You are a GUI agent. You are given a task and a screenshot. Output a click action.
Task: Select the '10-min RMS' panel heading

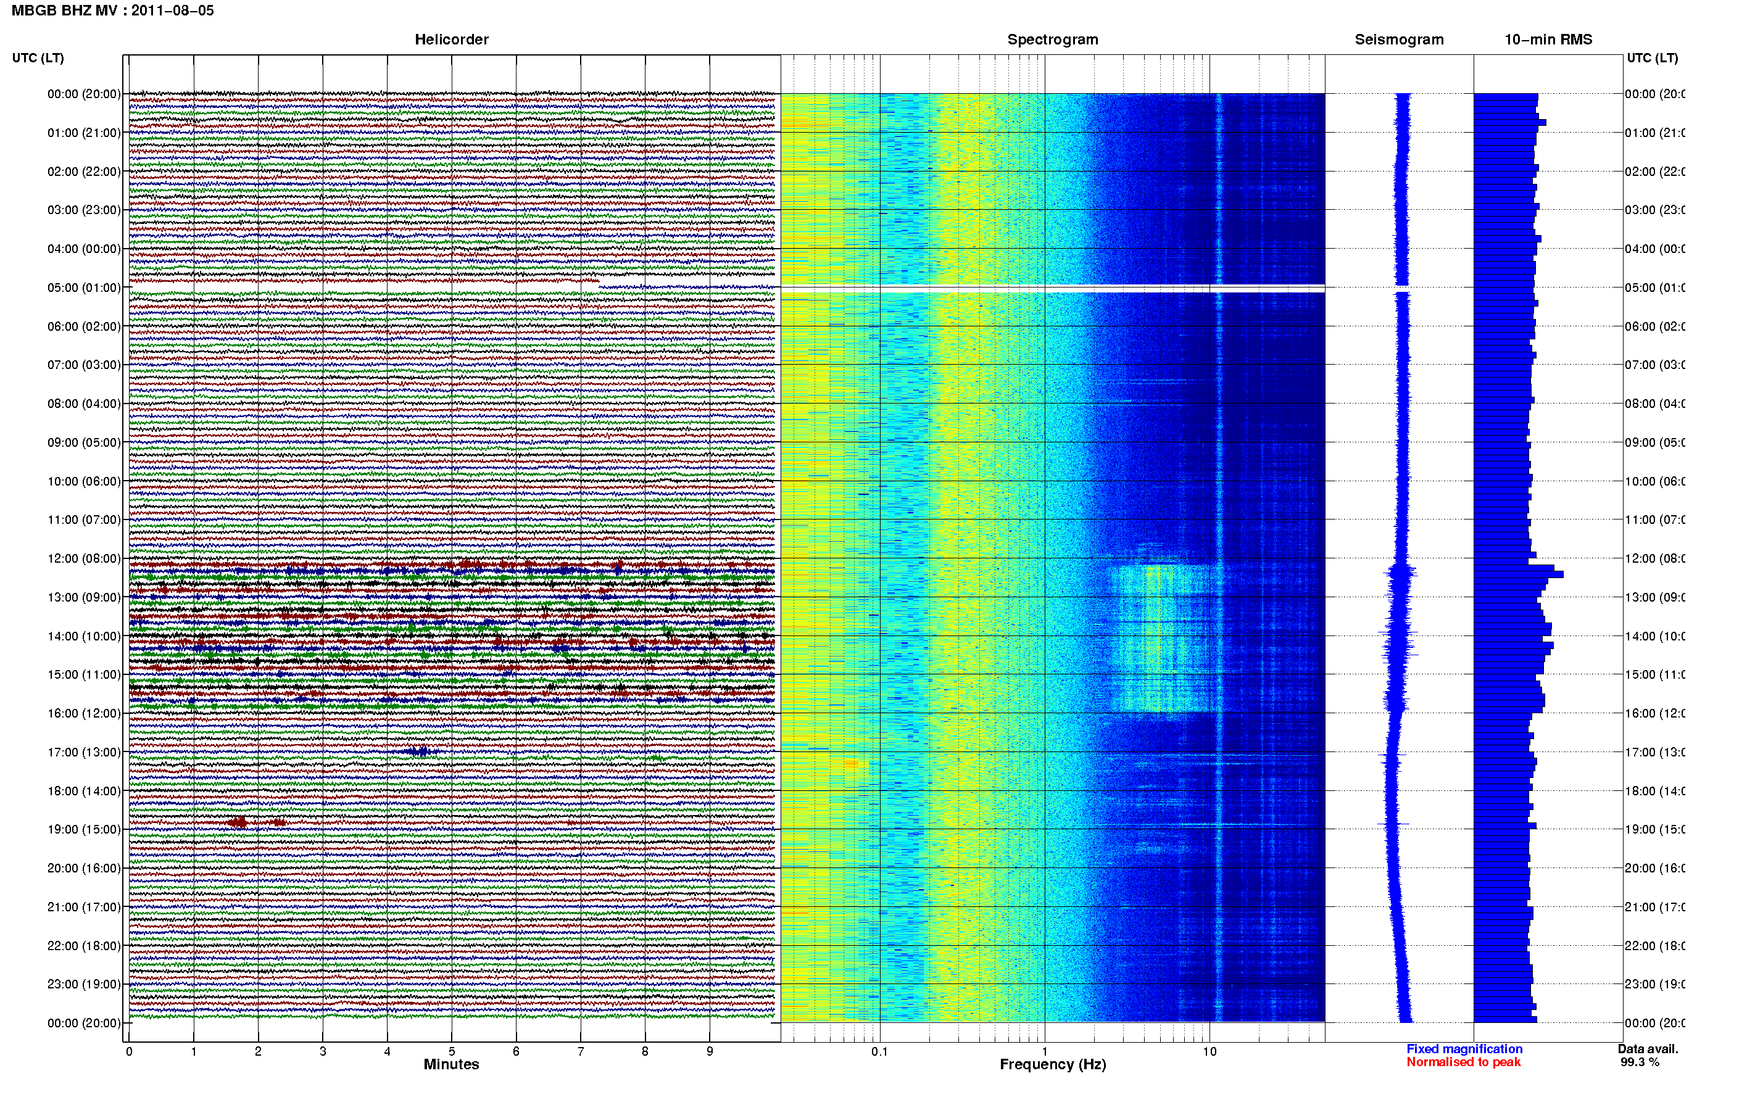[1548, 40]
